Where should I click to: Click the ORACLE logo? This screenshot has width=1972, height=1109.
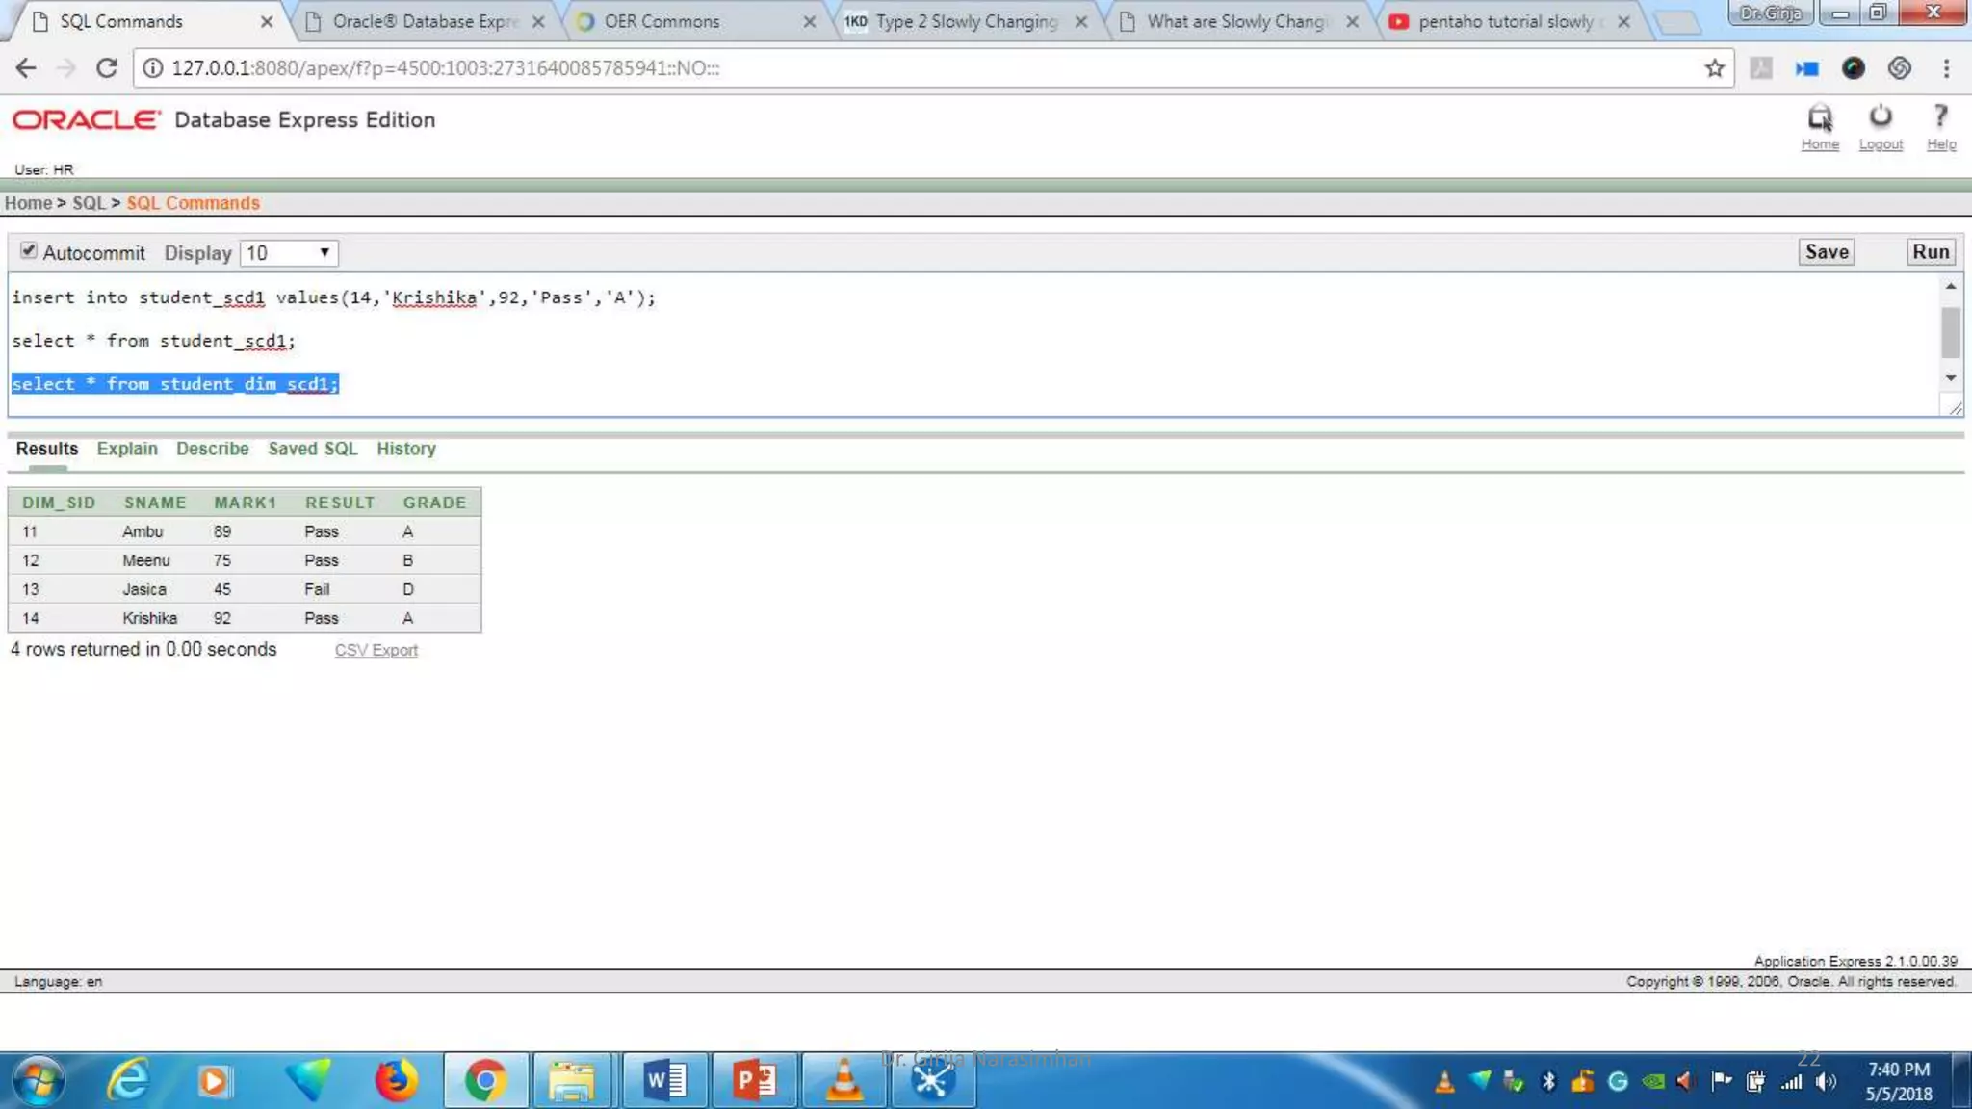[x=86, y=119]
